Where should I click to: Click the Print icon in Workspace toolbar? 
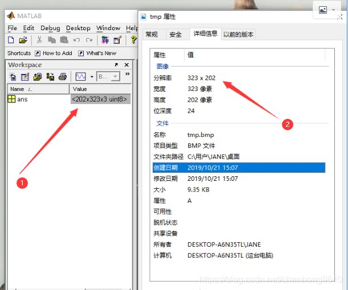[63, 77]
